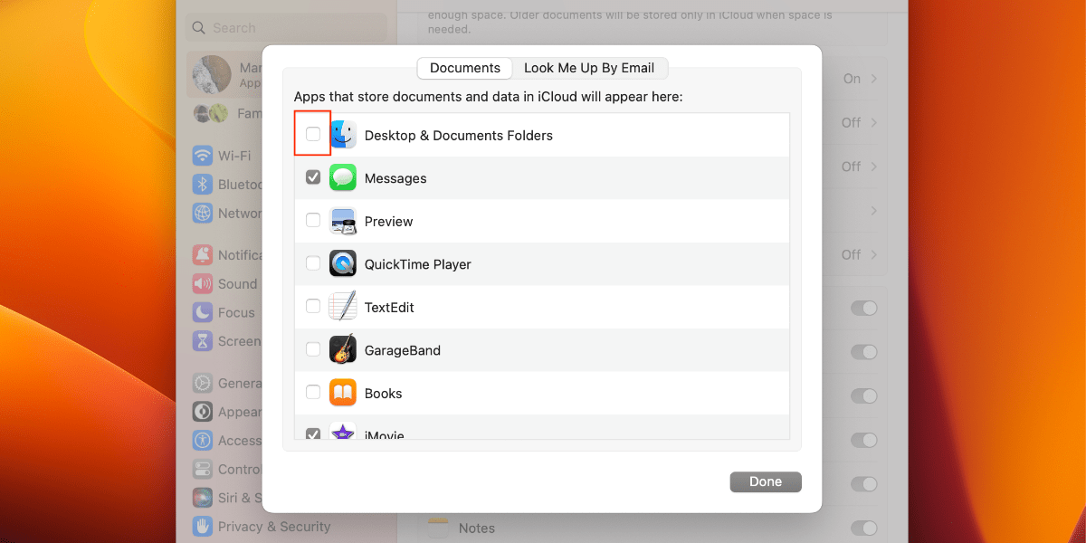Viewport: 1086px width, 543px height.
Task: Enable Desktop & Documents Folders syncing checkbox
Action: click(x=312, y=133)
